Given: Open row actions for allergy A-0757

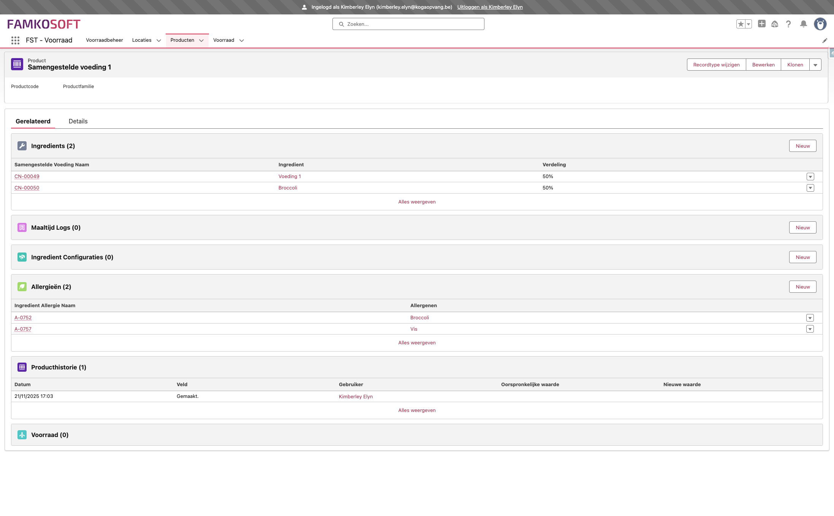Looking at the screenshot, I should [x=810, y=329].
